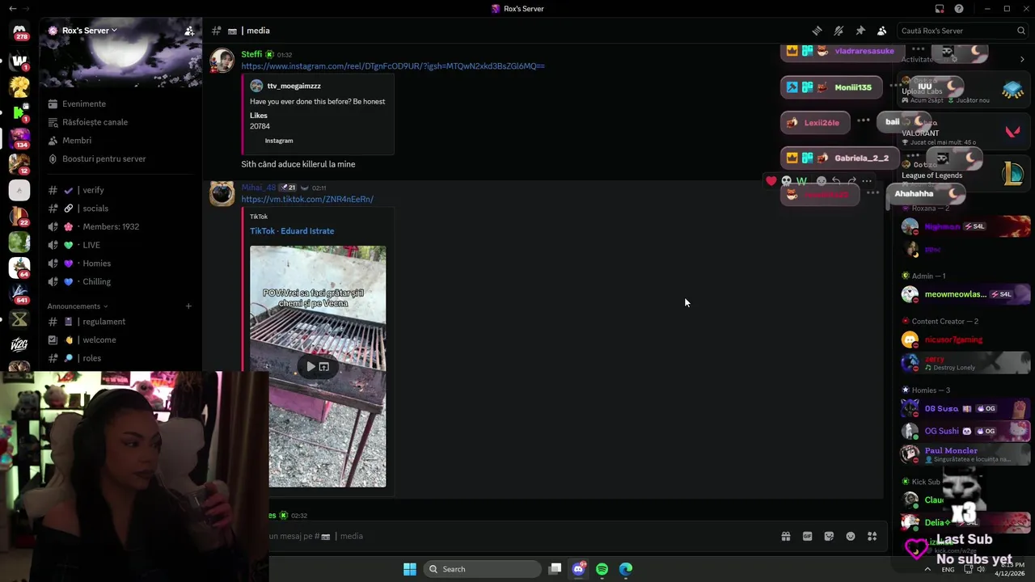Screen dimensions: 1035x582
Task: React with W emoji on message
Action: pyautogui.click(x=801, y=181)
